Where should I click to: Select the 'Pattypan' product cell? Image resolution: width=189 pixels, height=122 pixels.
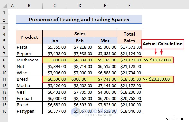coord(29,111)
